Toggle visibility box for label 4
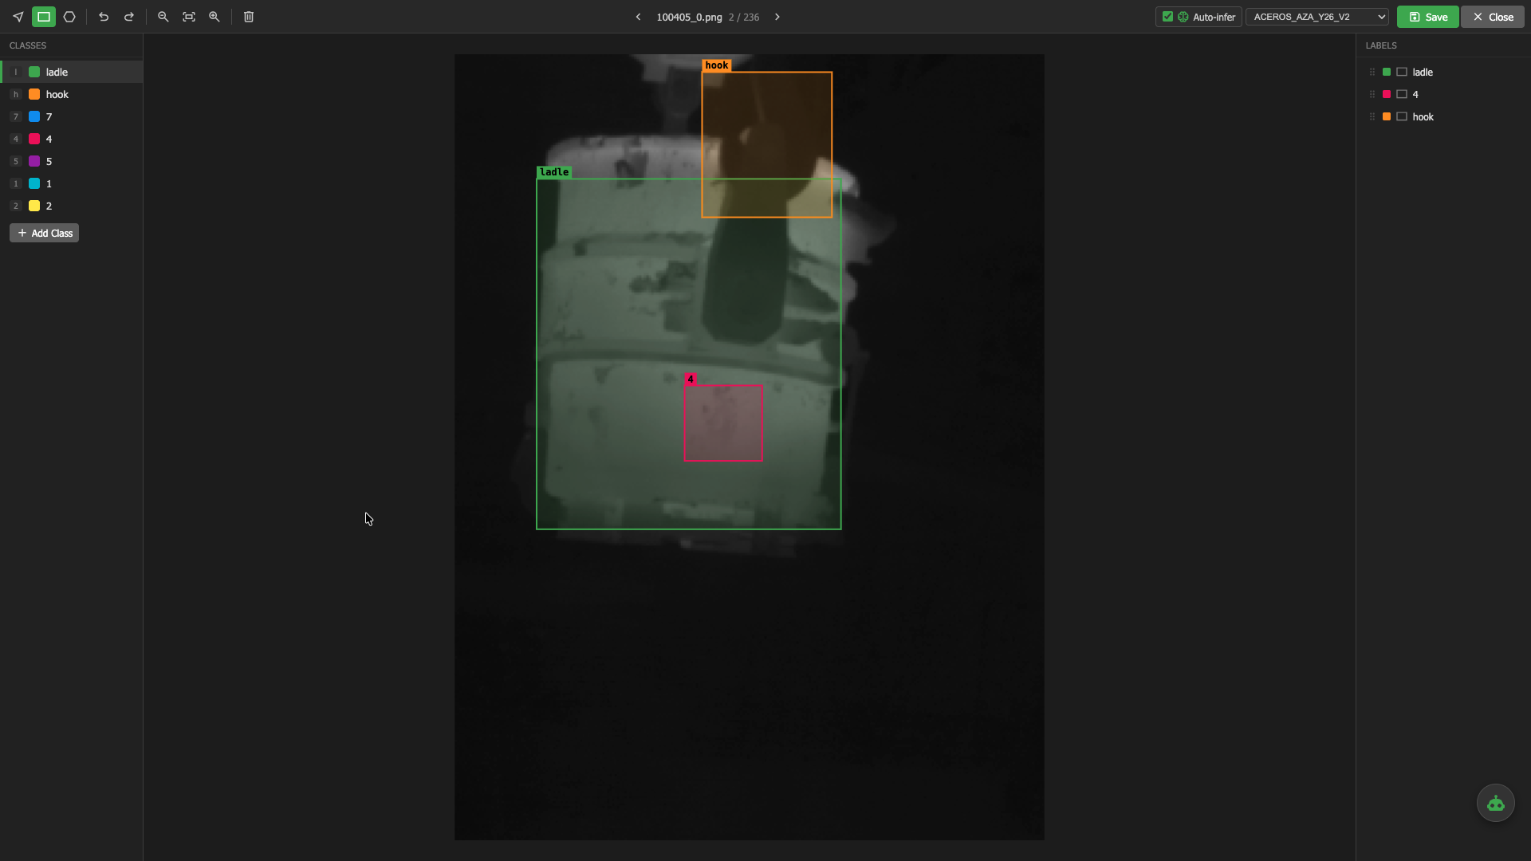1531x861 pixels. 1402,94
